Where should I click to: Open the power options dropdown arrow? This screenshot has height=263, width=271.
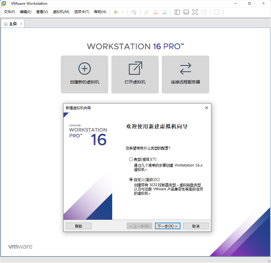tap(123, 12)
